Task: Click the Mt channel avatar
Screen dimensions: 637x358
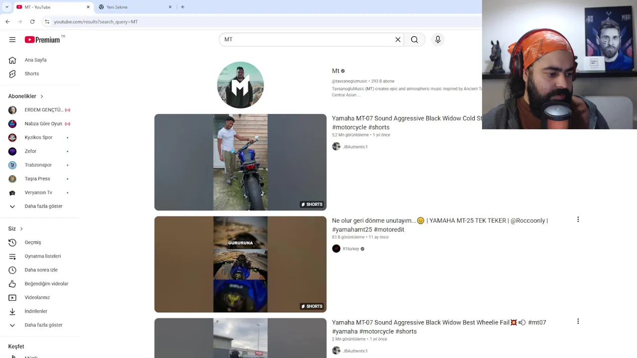Action: (x=240, y=85)
